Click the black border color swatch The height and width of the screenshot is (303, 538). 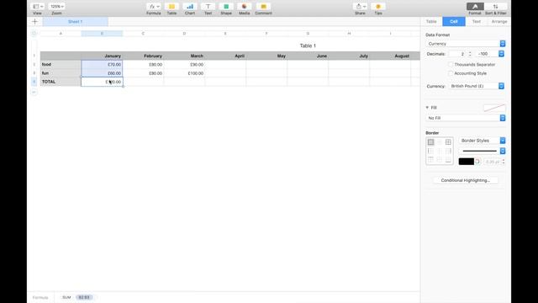pos(467,162)
